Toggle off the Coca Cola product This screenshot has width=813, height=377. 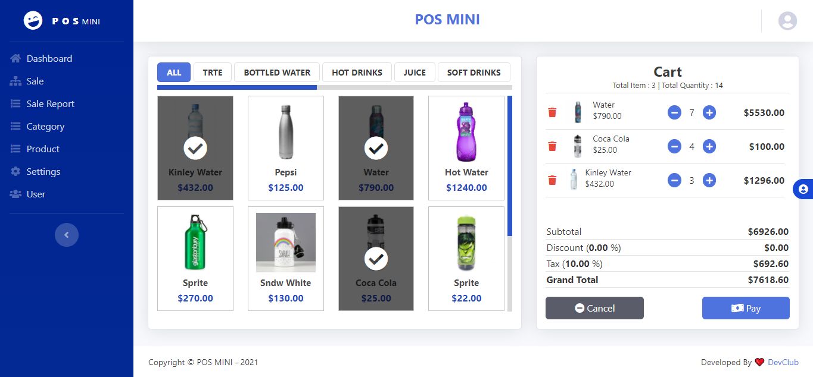coord(376,259)
